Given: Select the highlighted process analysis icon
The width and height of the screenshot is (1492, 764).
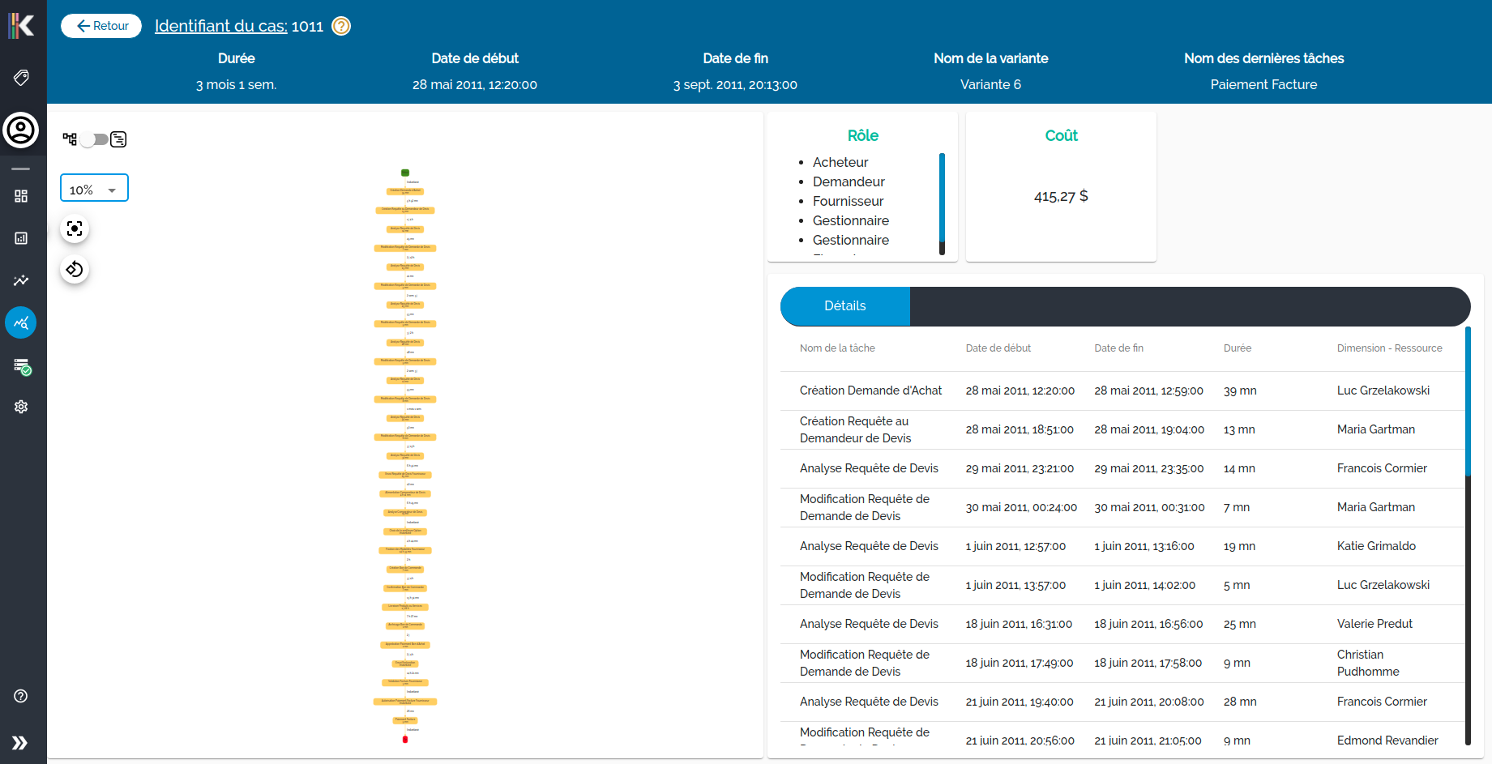Looking at the screenshot, I should [21, 322].
